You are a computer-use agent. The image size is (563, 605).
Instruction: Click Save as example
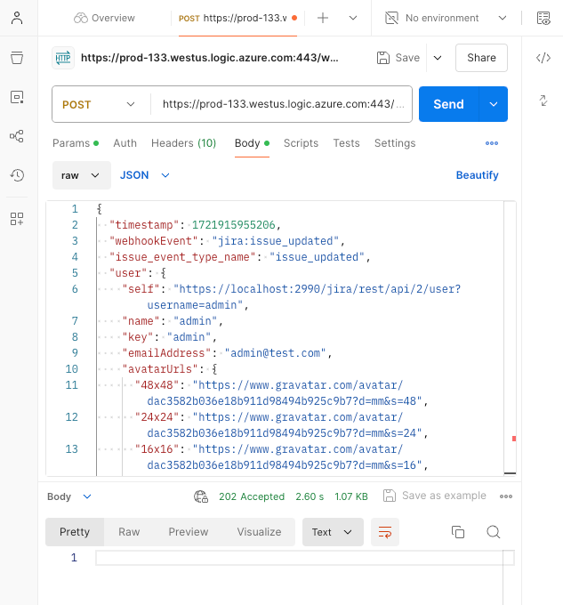tap(435, 496)
